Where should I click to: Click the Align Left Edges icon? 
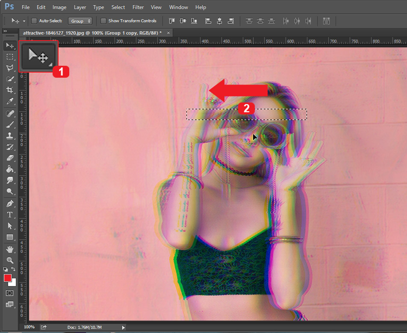[x=208, y=21]
